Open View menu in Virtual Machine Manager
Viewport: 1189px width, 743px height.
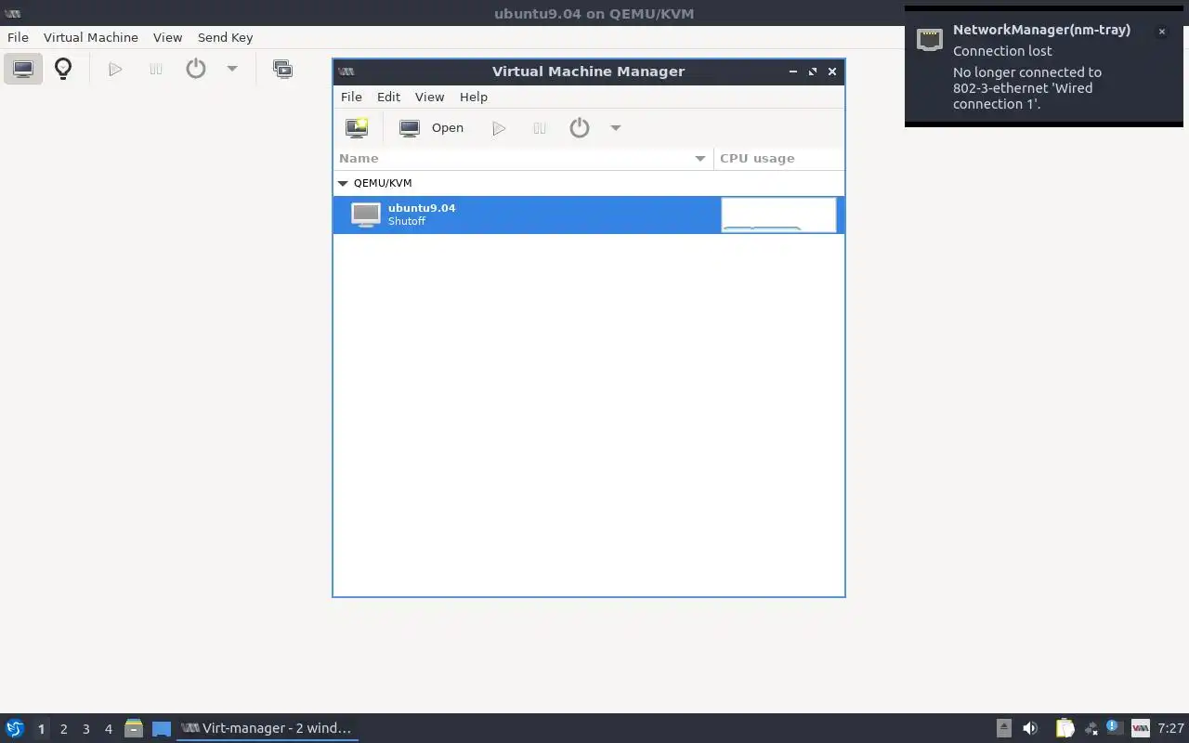429,97
